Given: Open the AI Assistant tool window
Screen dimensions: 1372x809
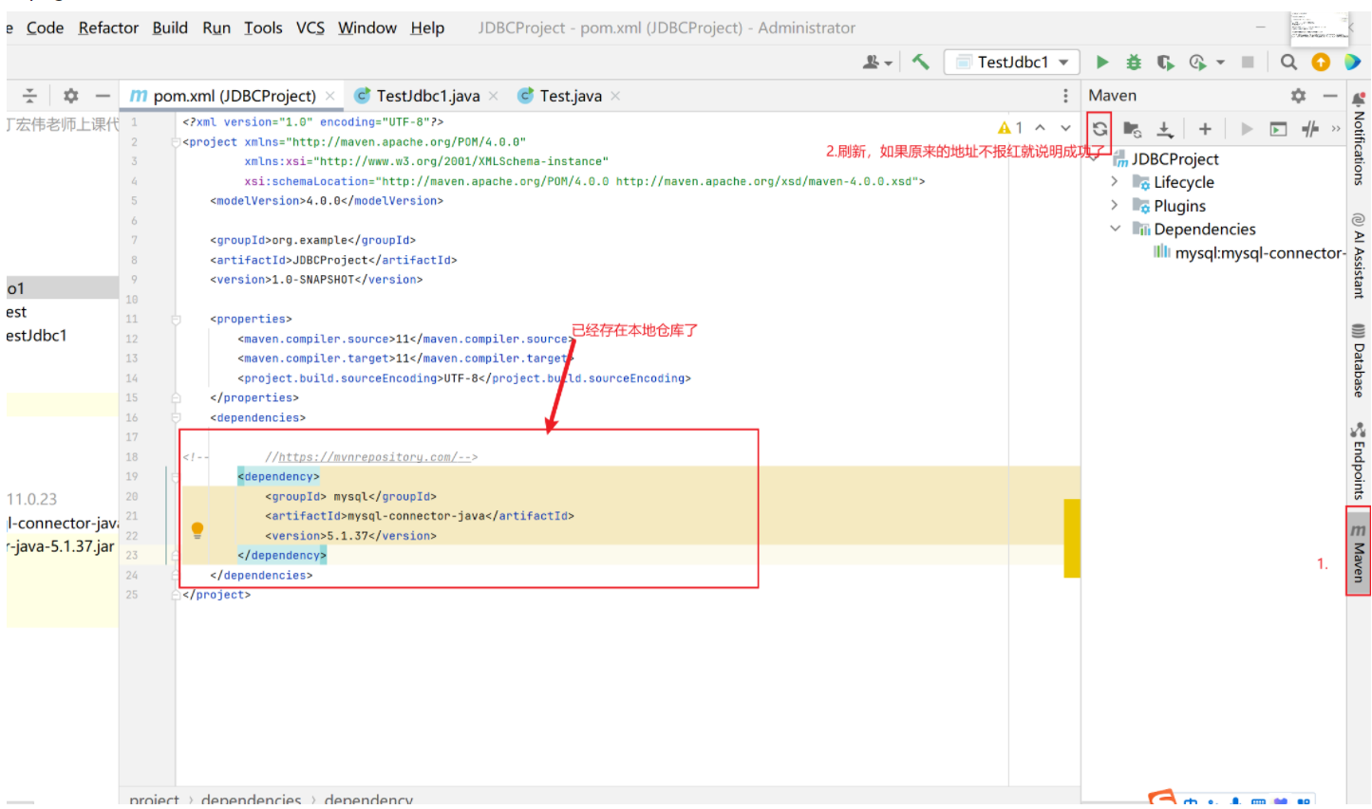Looking at the screenshot, I should tap(1359, 256).
